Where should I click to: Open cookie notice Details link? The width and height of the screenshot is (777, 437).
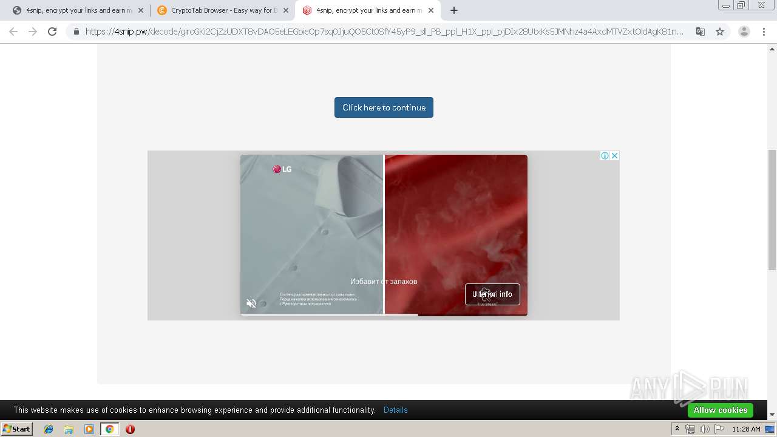pyautogui.click(x=396, y=410)
